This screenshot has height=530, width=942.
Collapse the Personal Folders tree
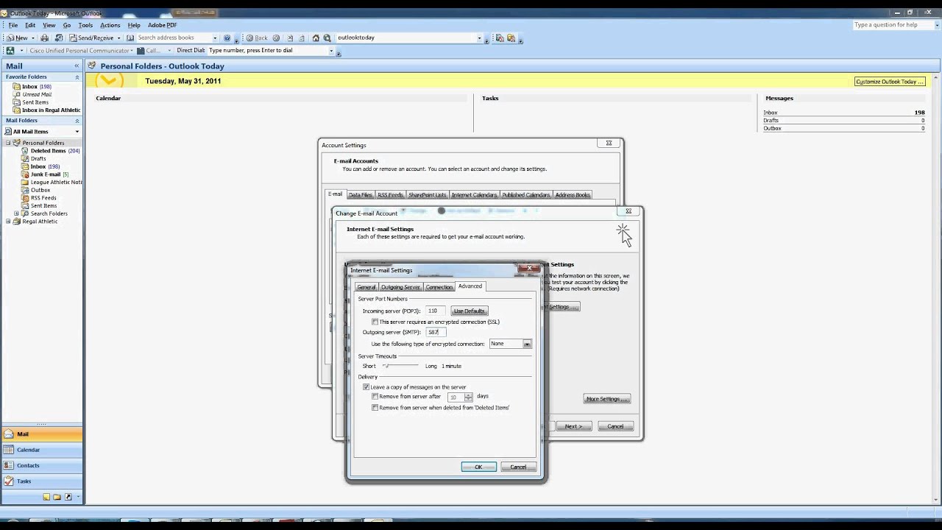(8, 143)
